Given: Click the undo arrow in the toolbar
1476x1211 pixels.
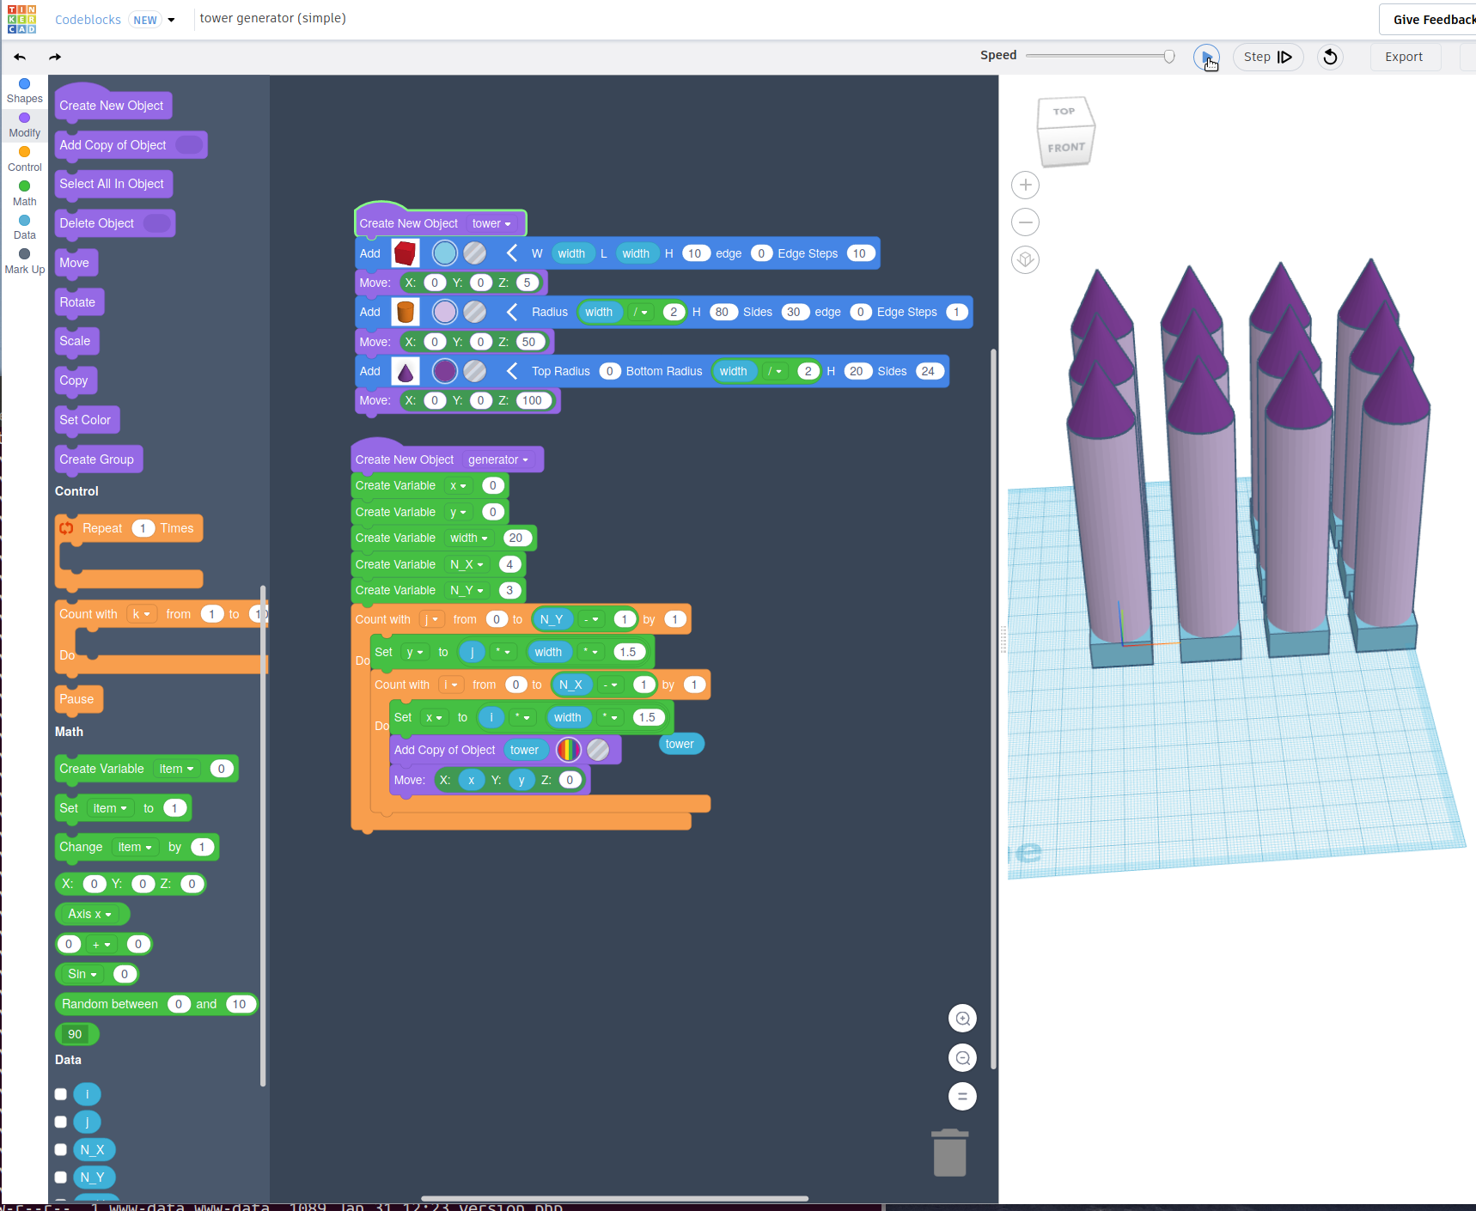Looking at the screenshot, I should pos(20,57).
